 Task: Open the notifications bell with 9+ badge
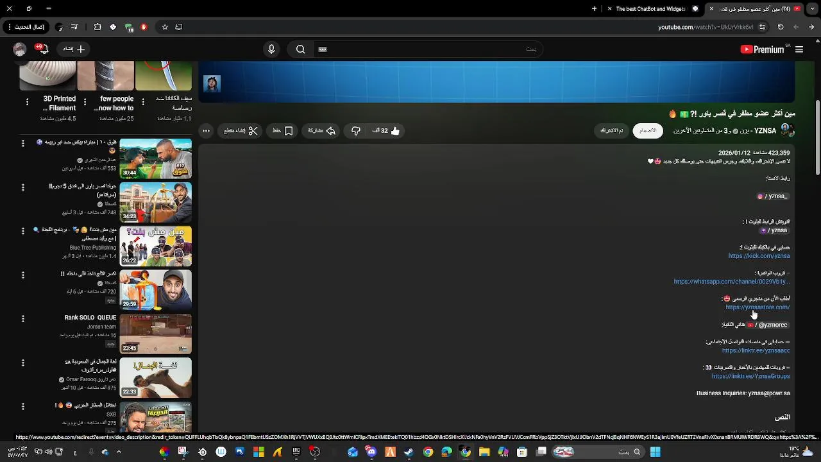[43, 49]
